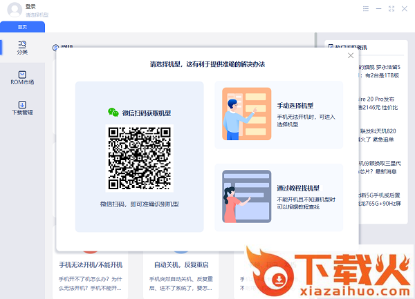This screenshot has width=415, height=299.
Task: Click the main content vertical scrollbar
Action: point(316,40)
